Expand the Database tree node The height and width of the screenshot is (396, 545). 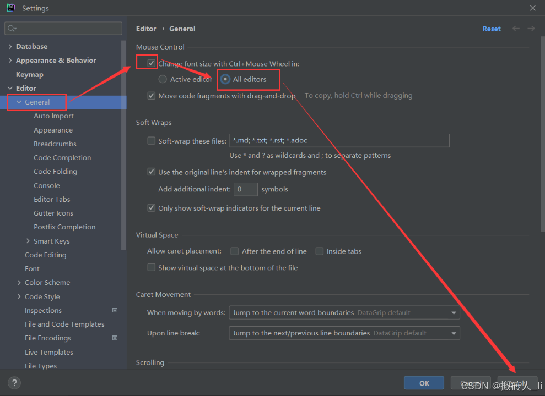pos(10,46)
